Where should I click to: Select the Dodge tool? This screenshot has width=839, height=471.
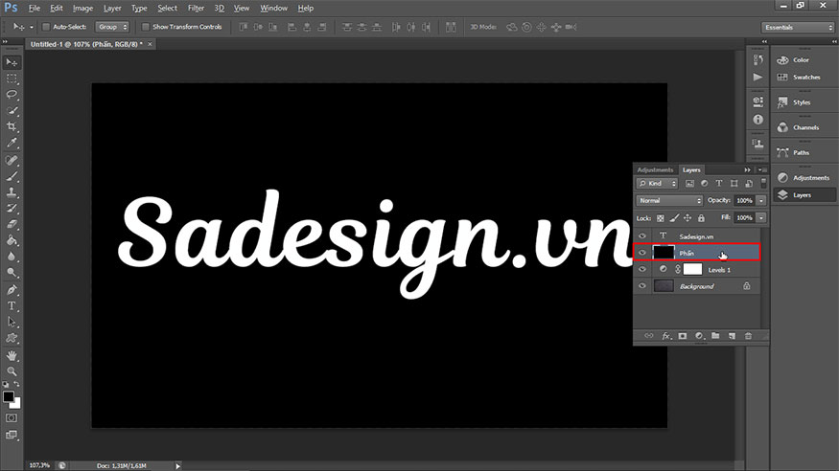coord(12,272)
